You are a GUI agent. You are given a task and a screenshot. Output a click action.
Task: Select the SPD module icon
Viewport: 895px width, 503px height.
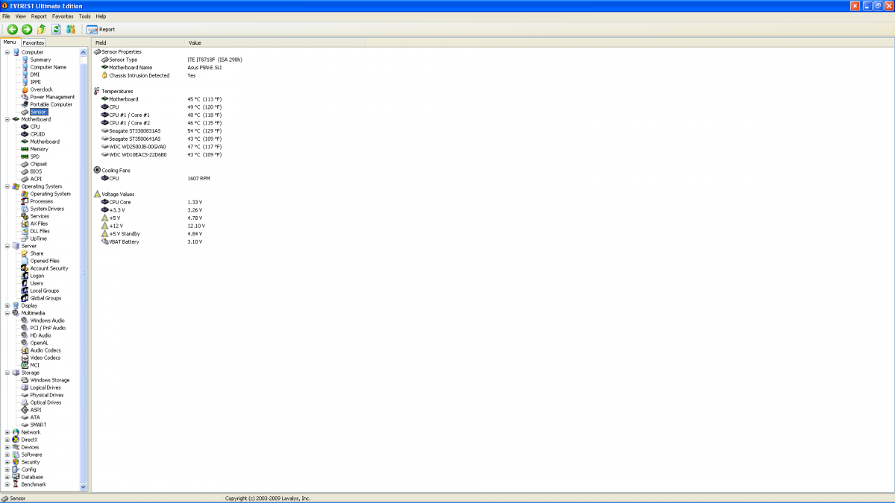25,156
